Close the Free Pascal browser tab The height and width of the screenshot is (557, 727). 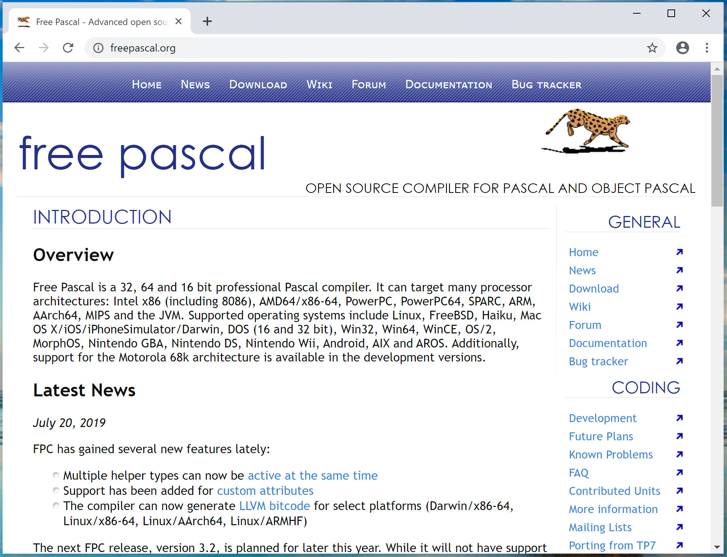pos(179,22)
